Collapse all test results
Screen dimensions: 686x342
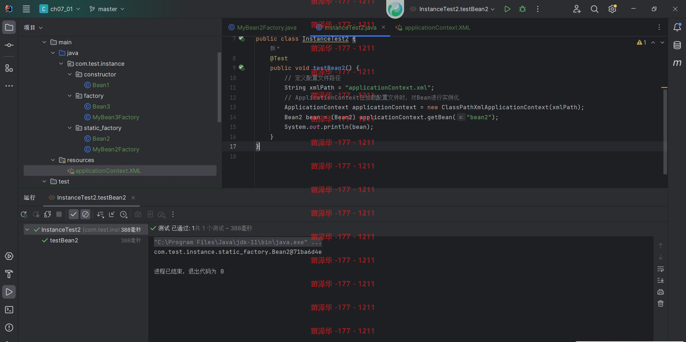pos(112,214)
